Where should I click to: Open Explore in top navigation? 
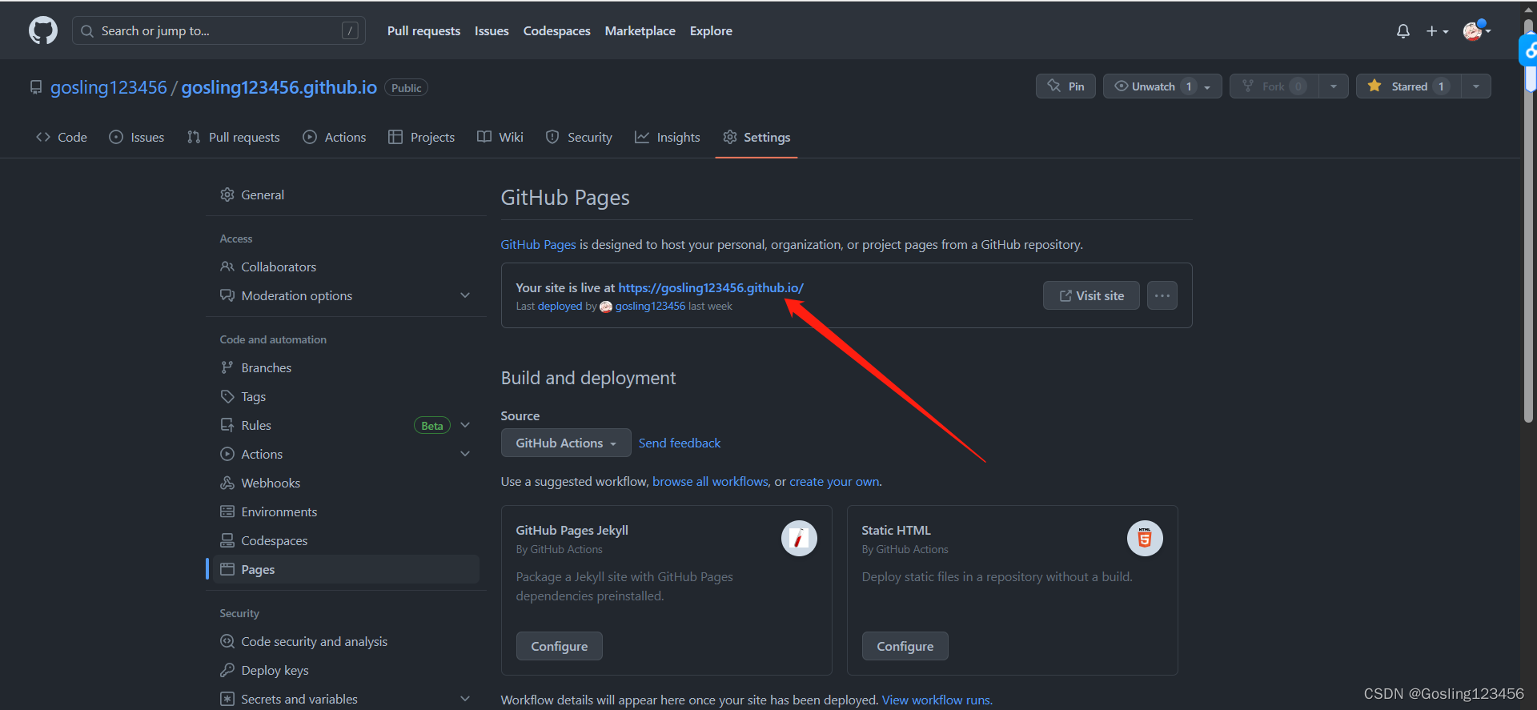click(711, 30)
